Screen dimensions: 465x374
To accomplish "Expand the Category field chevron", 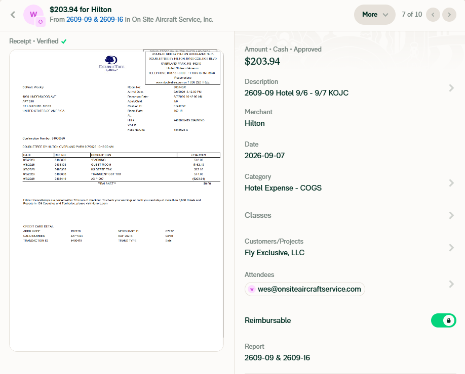I will click(x=451, y=183).
